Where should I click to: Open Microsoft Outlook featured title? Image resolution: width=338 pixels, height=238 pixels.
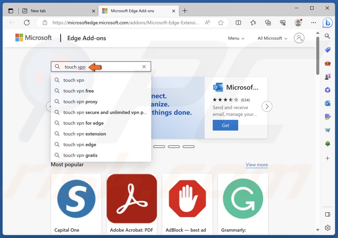tap(242, 87)
